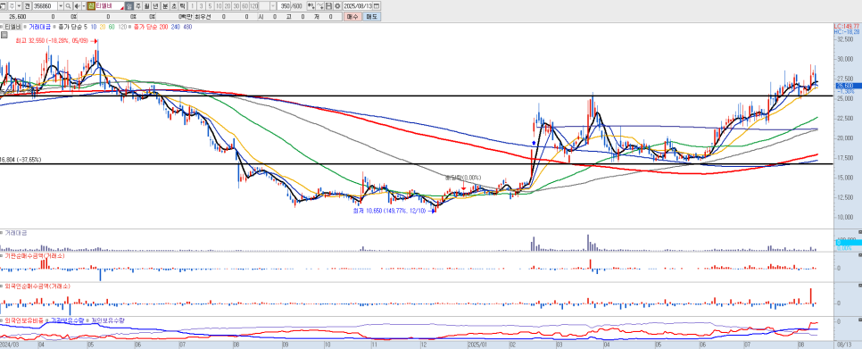The image size is (862, 349).
Task: Click the yellow 20 moving average label
Action: (103, 27)
